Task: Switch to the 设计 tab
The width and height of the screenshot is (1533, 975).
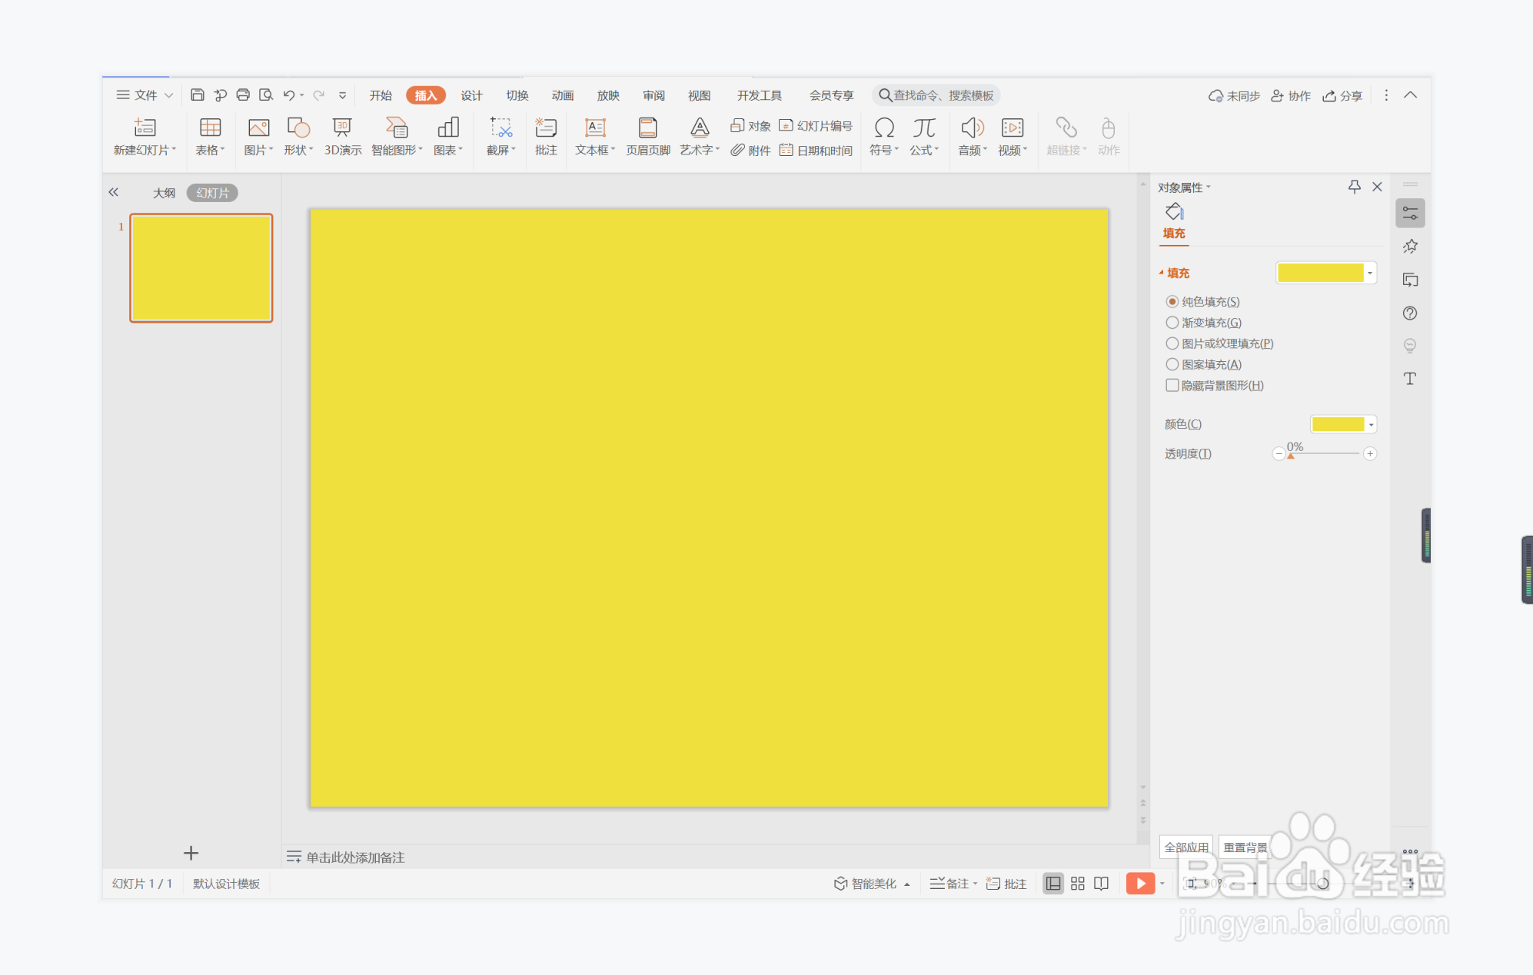Action: pos(471,95)
